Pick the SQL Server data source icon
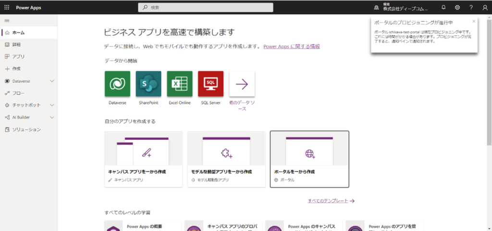Viewport: 492px width, 231px height. coord(210,84)
